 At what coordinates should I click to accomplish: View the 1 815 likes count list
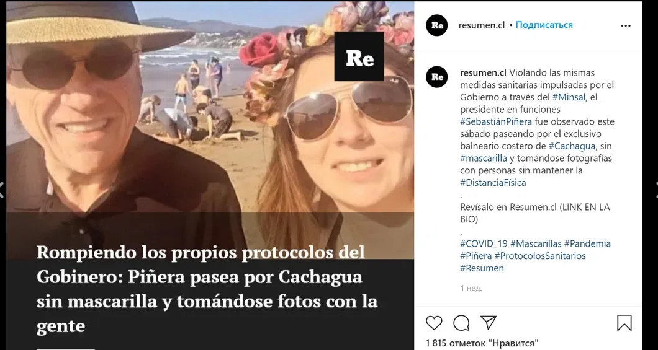482,343
